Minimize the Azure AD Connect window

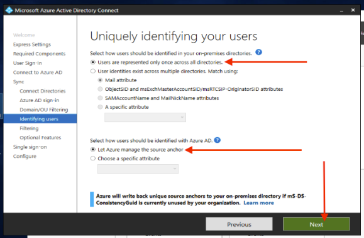point(341,11)
